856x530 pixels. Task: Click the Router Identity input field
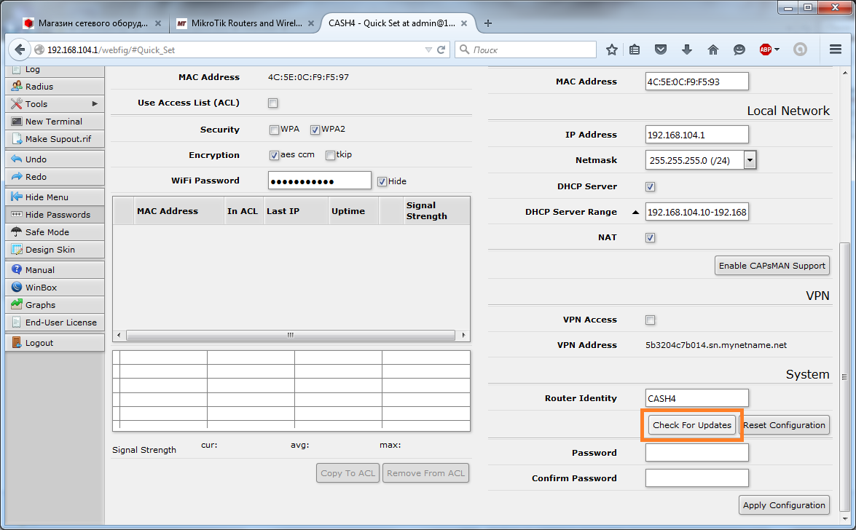point(696,398)
